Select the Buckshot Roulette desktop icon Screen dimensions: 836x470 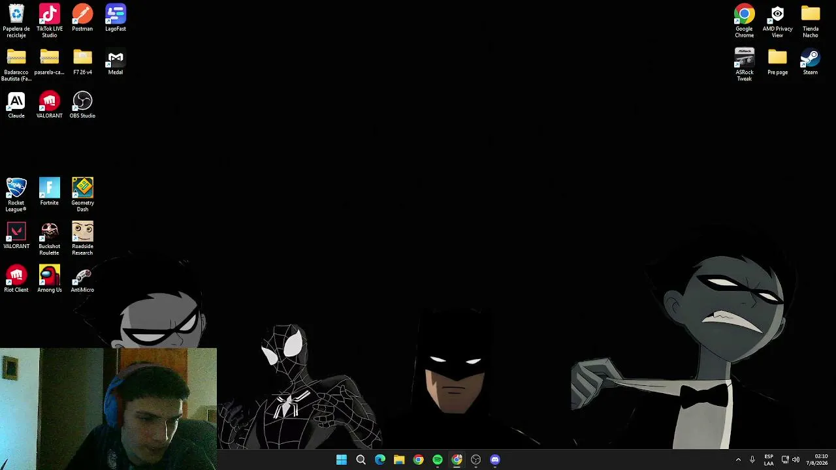[x=50, y=238]
